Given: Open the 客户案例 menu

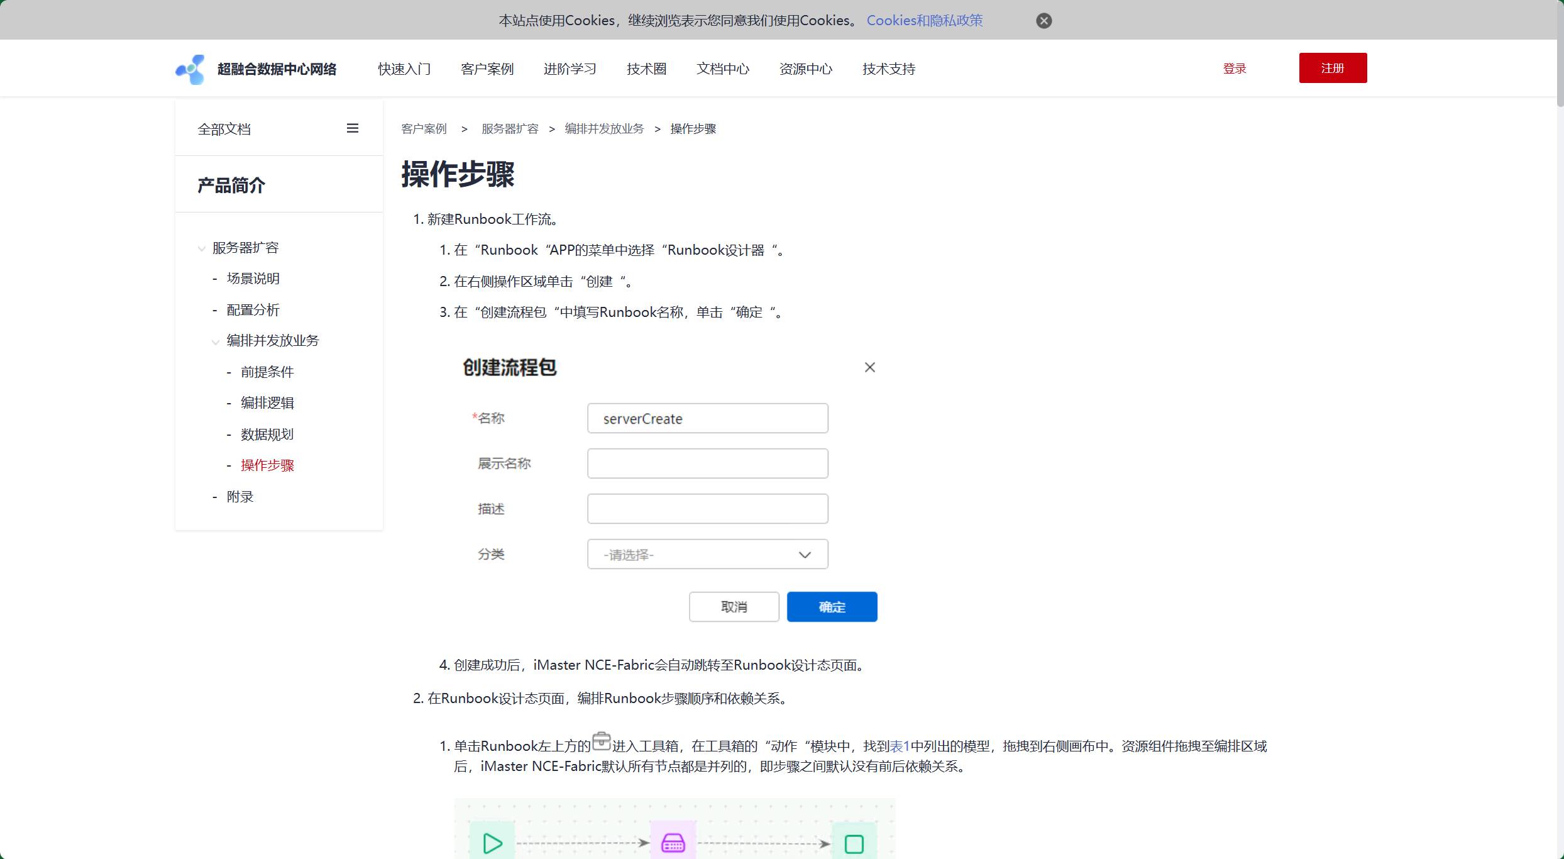Looking at the screenshot, I should pos(487,69).
